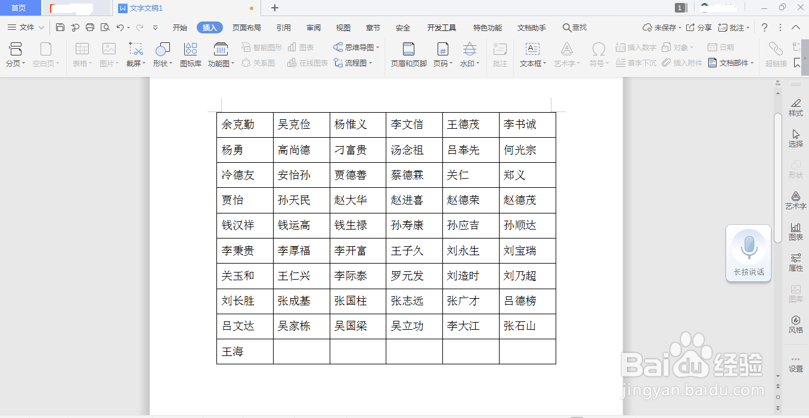Open the 审阅 review tab
This screenshot has height=418, width=809.
pyautogui.click(x=313, y=27)
